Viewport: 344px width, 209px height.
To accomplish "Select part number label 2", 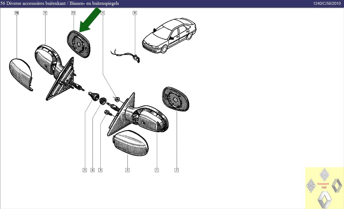I will point(127,170).
